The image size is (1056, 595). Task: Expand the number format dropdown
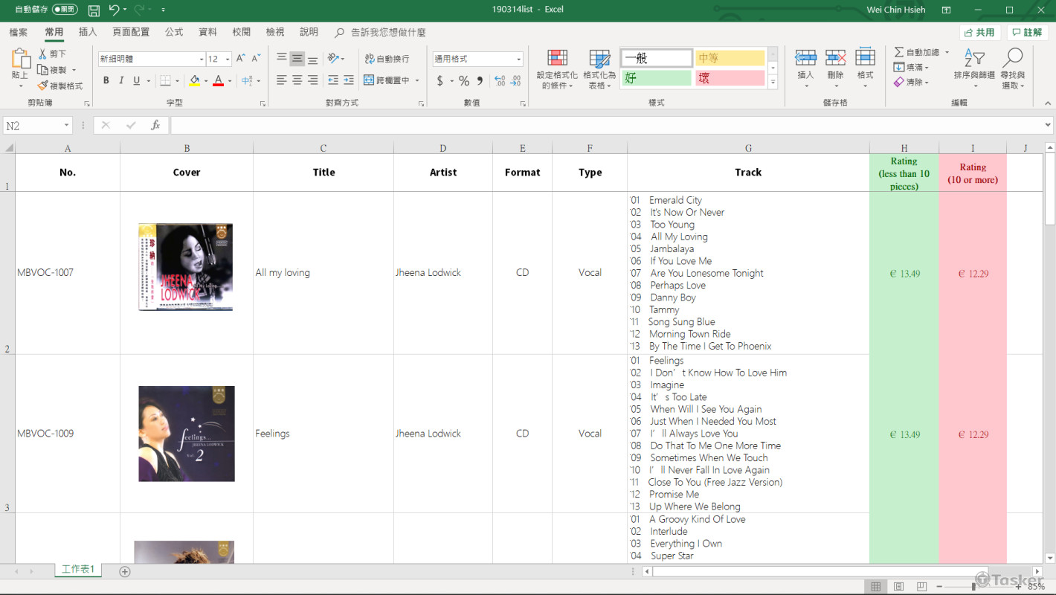click(518, 59)
